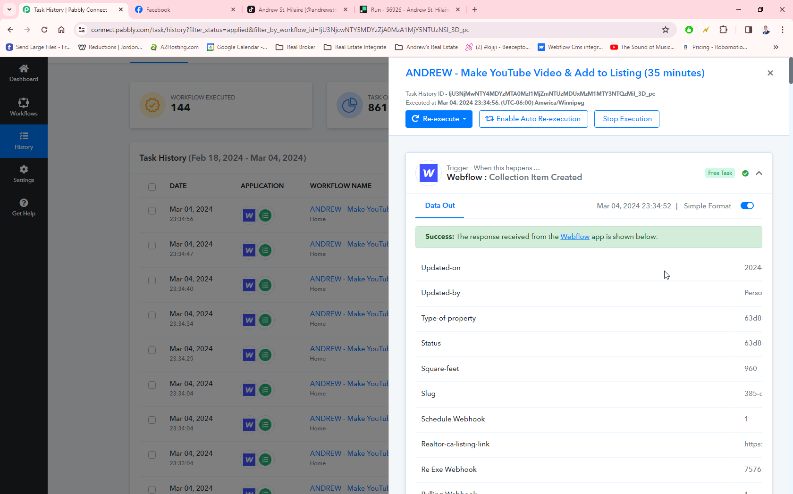Click Google Sheets icon in 23:34:40 row
Viewport: 793px width, 494px height.
(x=266, y=285)
